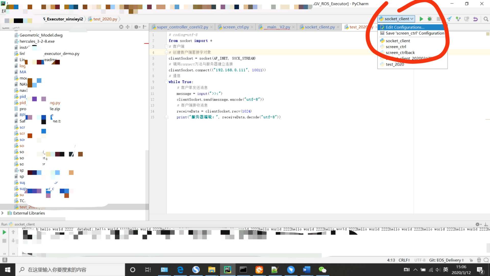Image resolution: width=490 pixels, height=276 pixels.
Task: Select Edit Configurations menu entry
Action: [405, 27]
